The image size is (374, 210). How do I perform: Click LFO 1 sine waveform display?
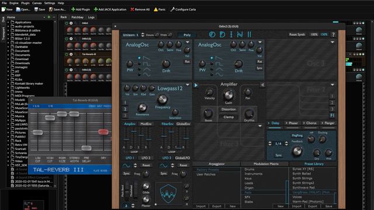(x=126, y=165)
